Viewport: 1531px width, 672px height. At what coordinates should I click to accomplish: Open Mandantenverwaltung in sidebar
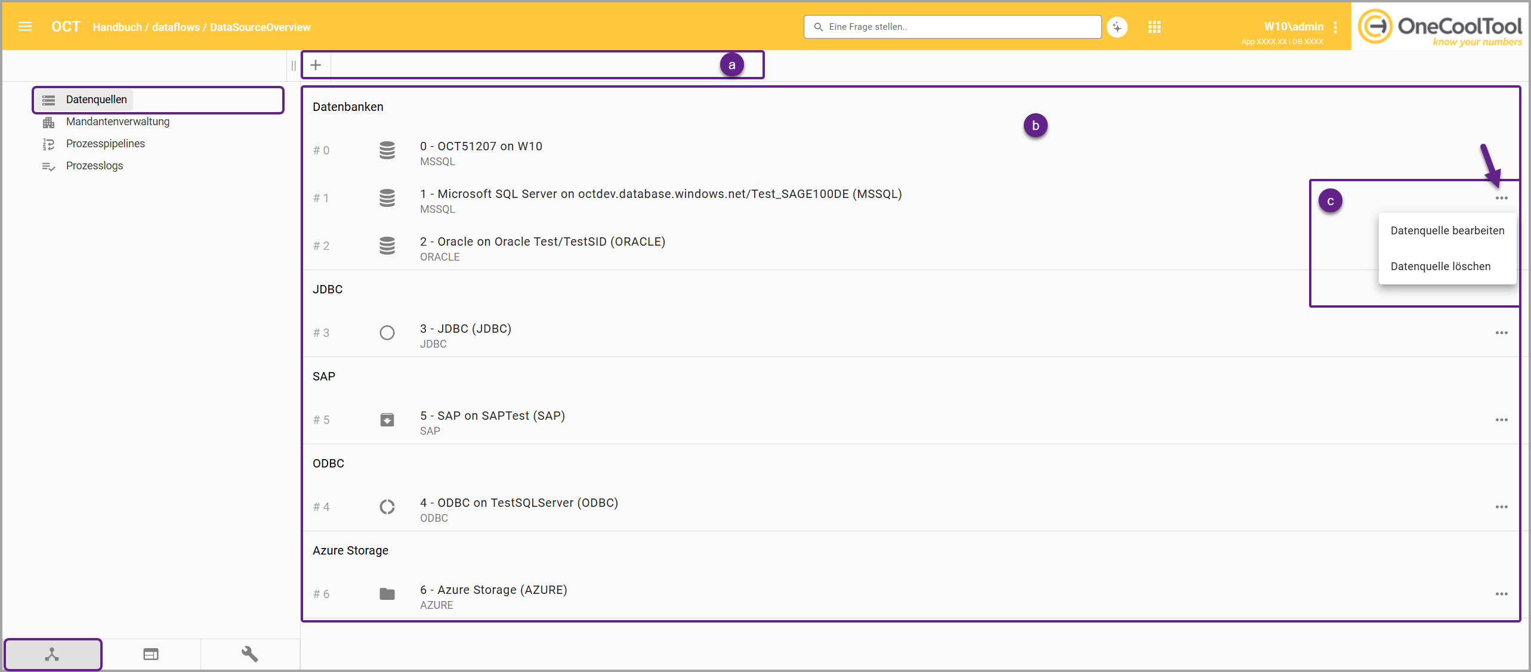(118, 122)
